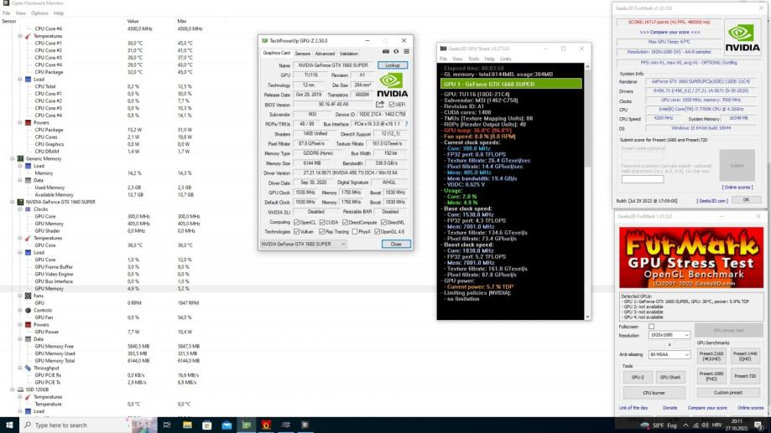Click the SSD 120GB drive icon

click(x=20, y=389)
